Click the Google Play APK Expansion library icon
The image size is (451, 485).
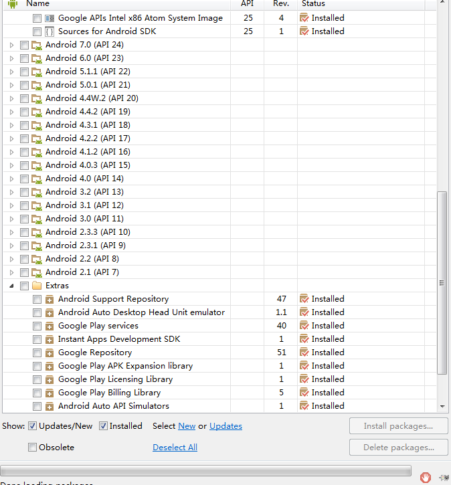pos(50,366)
